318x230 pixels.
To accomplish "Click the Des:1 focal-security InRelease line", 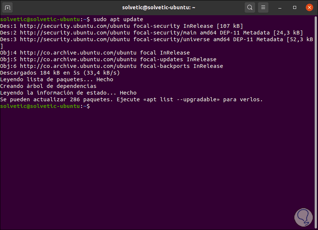I will (121, 26).
